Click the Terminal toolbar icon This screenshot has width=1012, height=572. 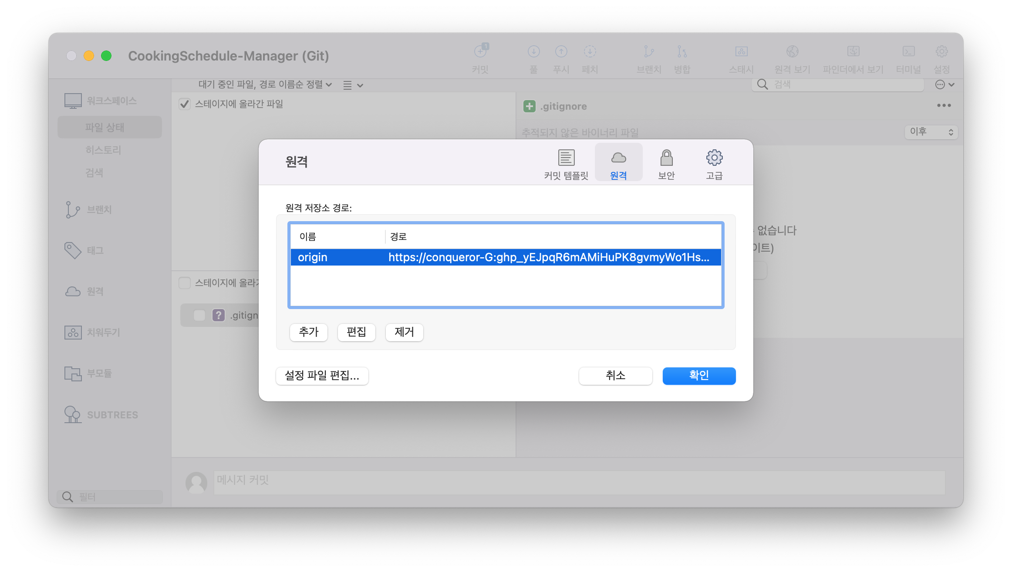coord(908,52)
